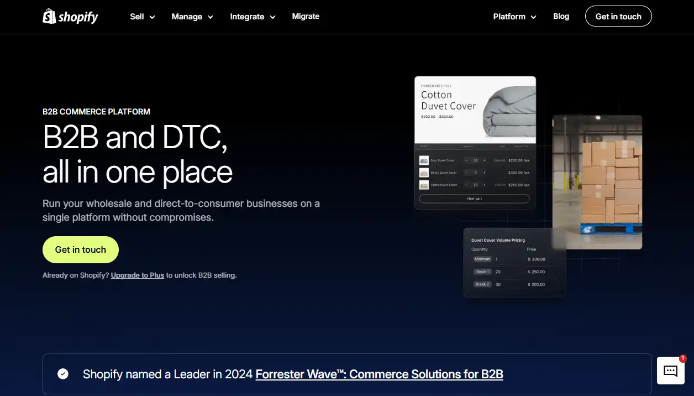The width and height of the screenshot is (694, 396).
Task: Click the warehouse boxes photo
Action: point(597,182)
